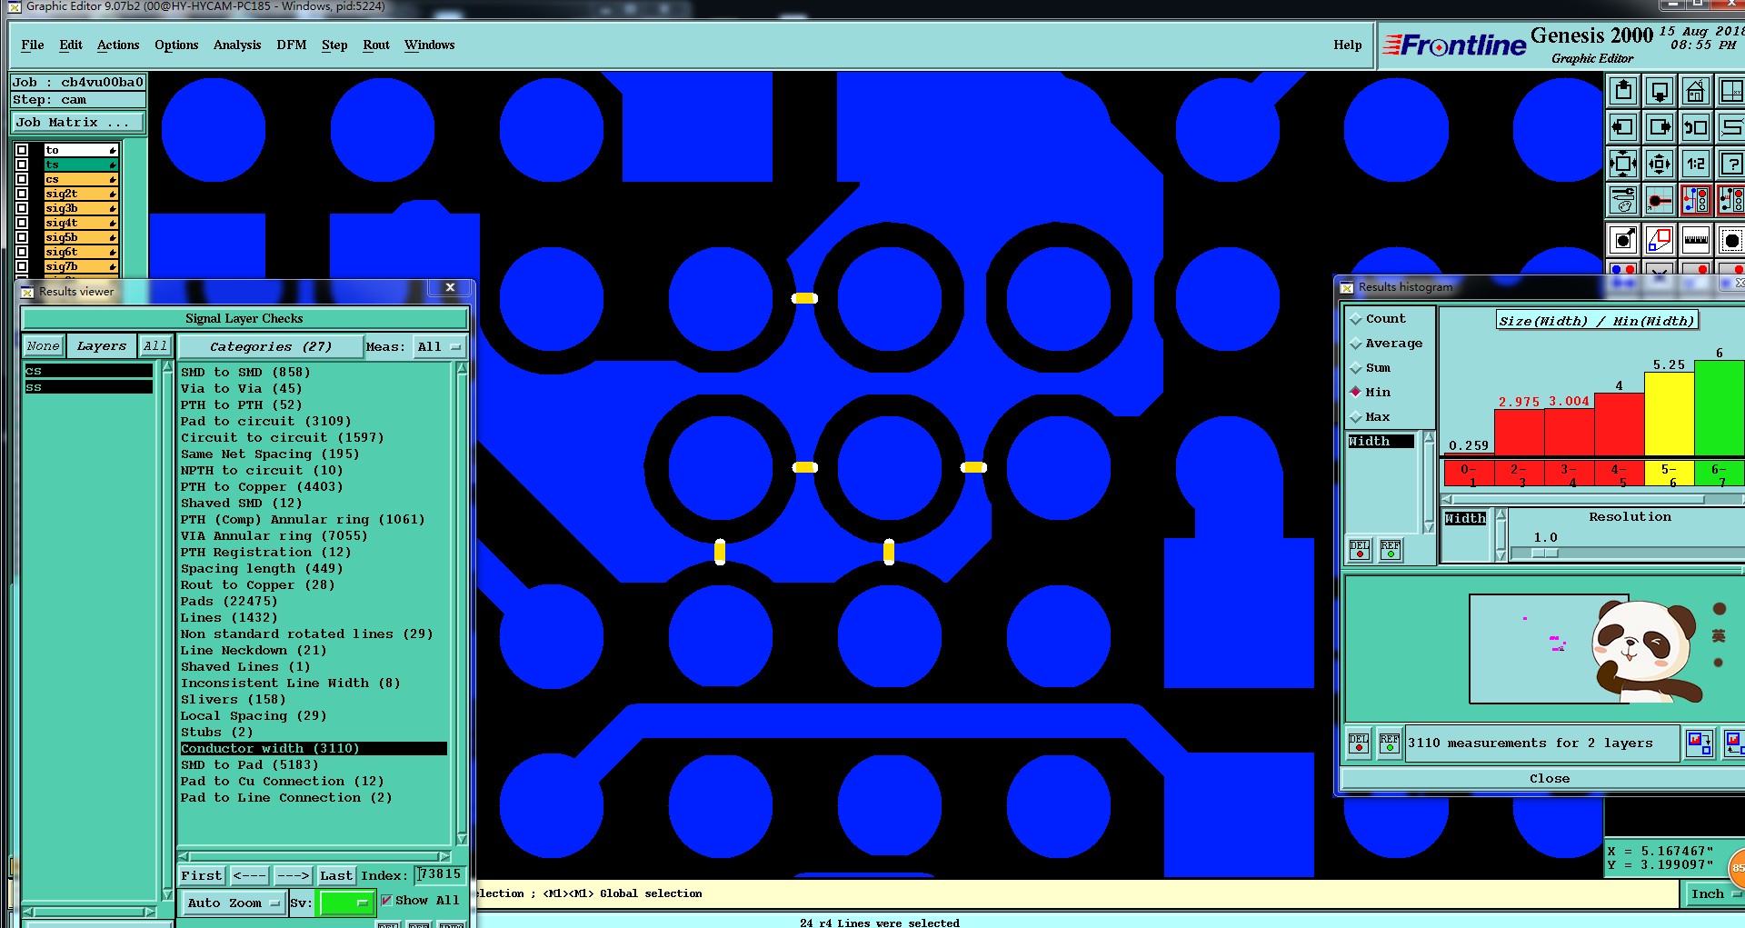Click the Index input field
This screenshot has width=1745, height=928.
pyautogui.click(x=440, y=874)
